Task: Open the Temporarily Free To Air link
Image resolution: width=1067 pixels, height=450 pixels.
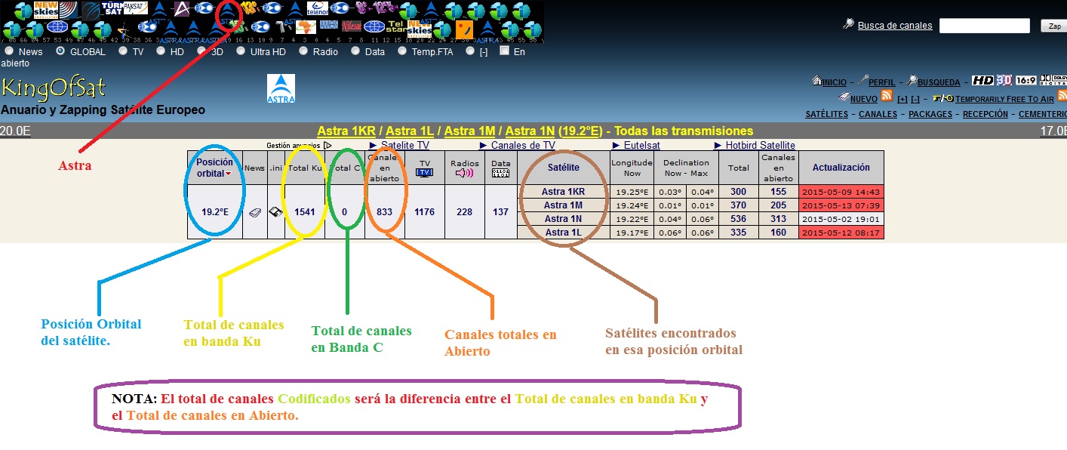Action: coord(1004,99)
